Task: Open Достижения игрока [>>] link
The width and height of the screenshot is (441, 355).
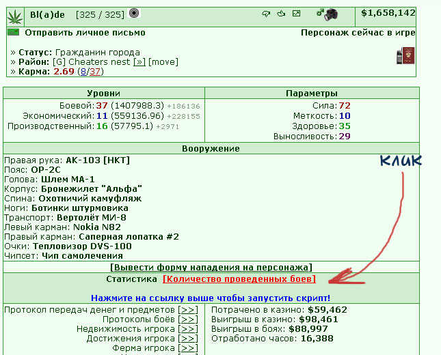Action: pos(188,339)
